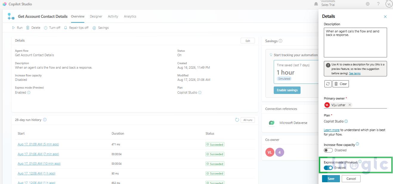Show info for Copilot Studio plan detail
This screenshot has height=184, width=393.
click(200, 92)
